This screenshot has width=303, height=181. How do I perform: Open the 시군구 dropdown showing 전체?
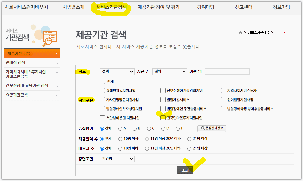[169, 72]
